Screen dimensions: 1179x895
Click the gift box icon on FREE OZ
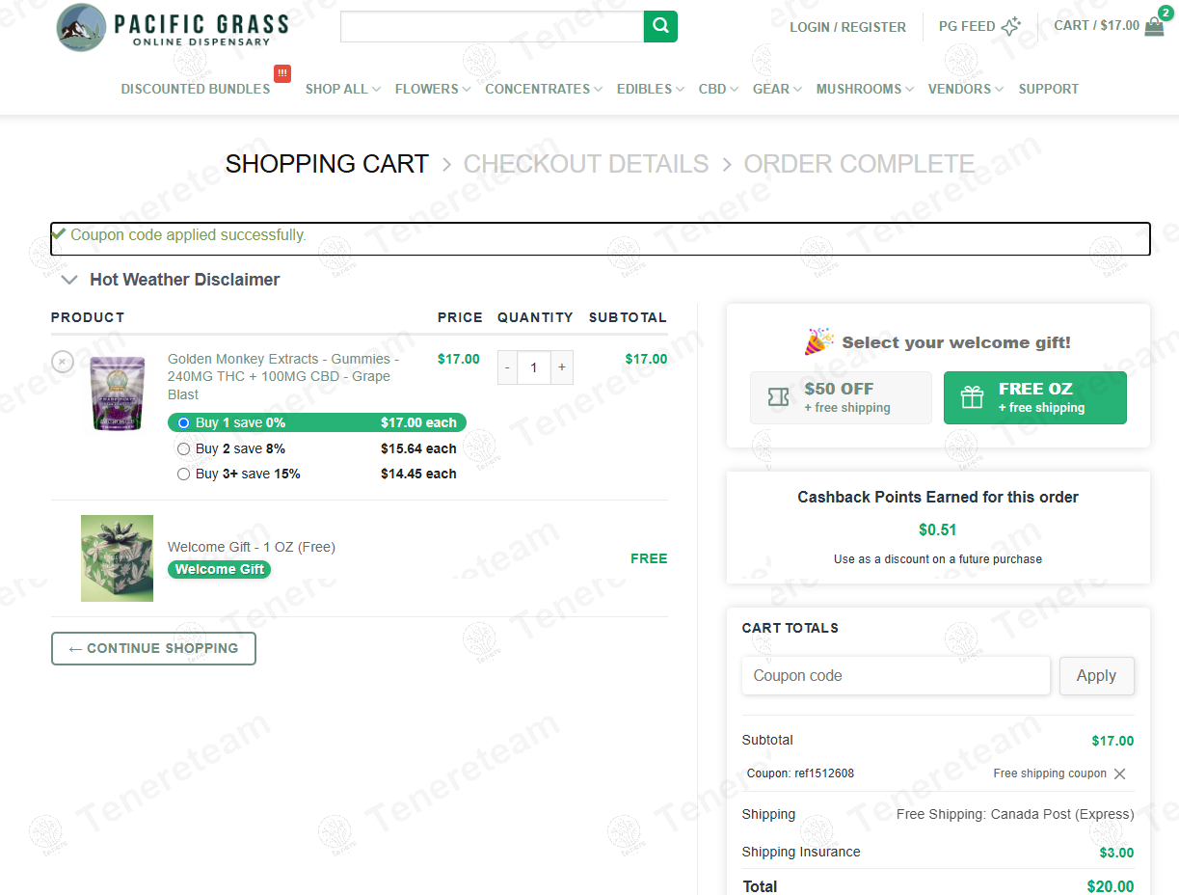[x=972, y=397]
